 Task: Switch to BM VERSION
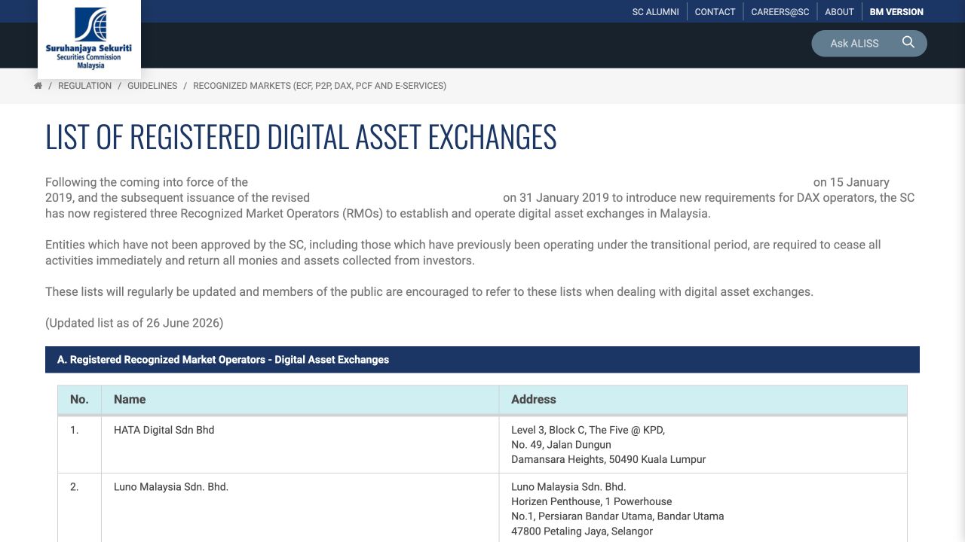click(896, 11)
